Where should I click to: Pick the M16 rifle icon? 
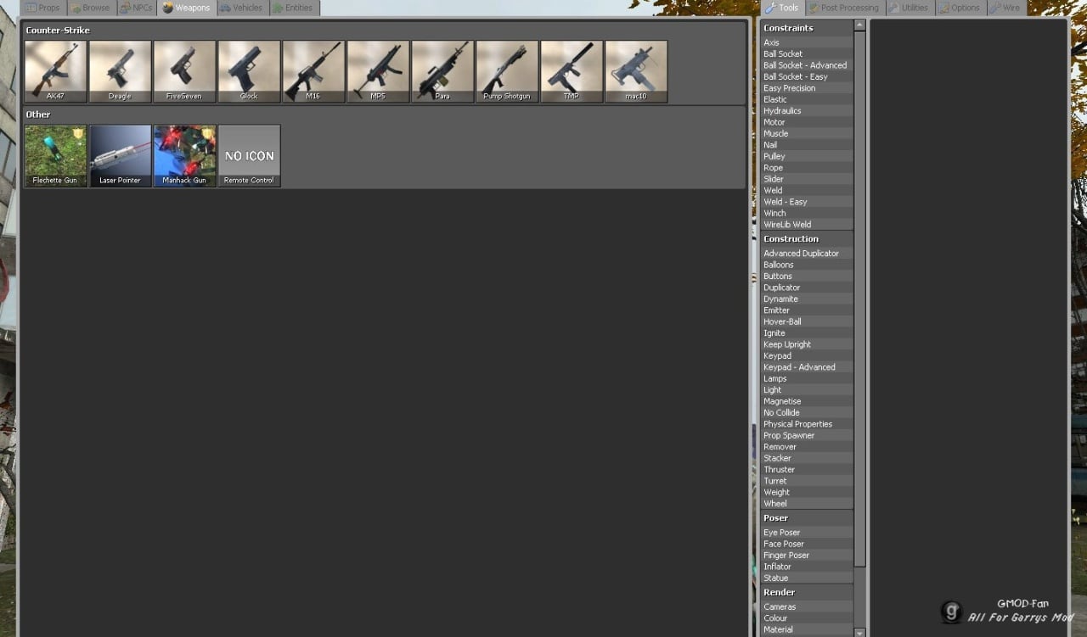[313, 71]
